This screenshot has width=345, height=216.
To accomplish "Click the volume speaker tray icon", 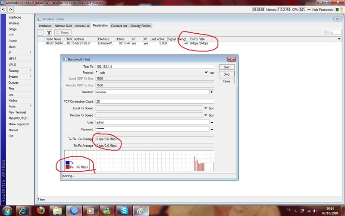I will coord(316,211).
